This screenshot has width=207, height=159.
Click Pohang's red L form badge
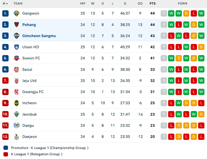click(179, 25)
